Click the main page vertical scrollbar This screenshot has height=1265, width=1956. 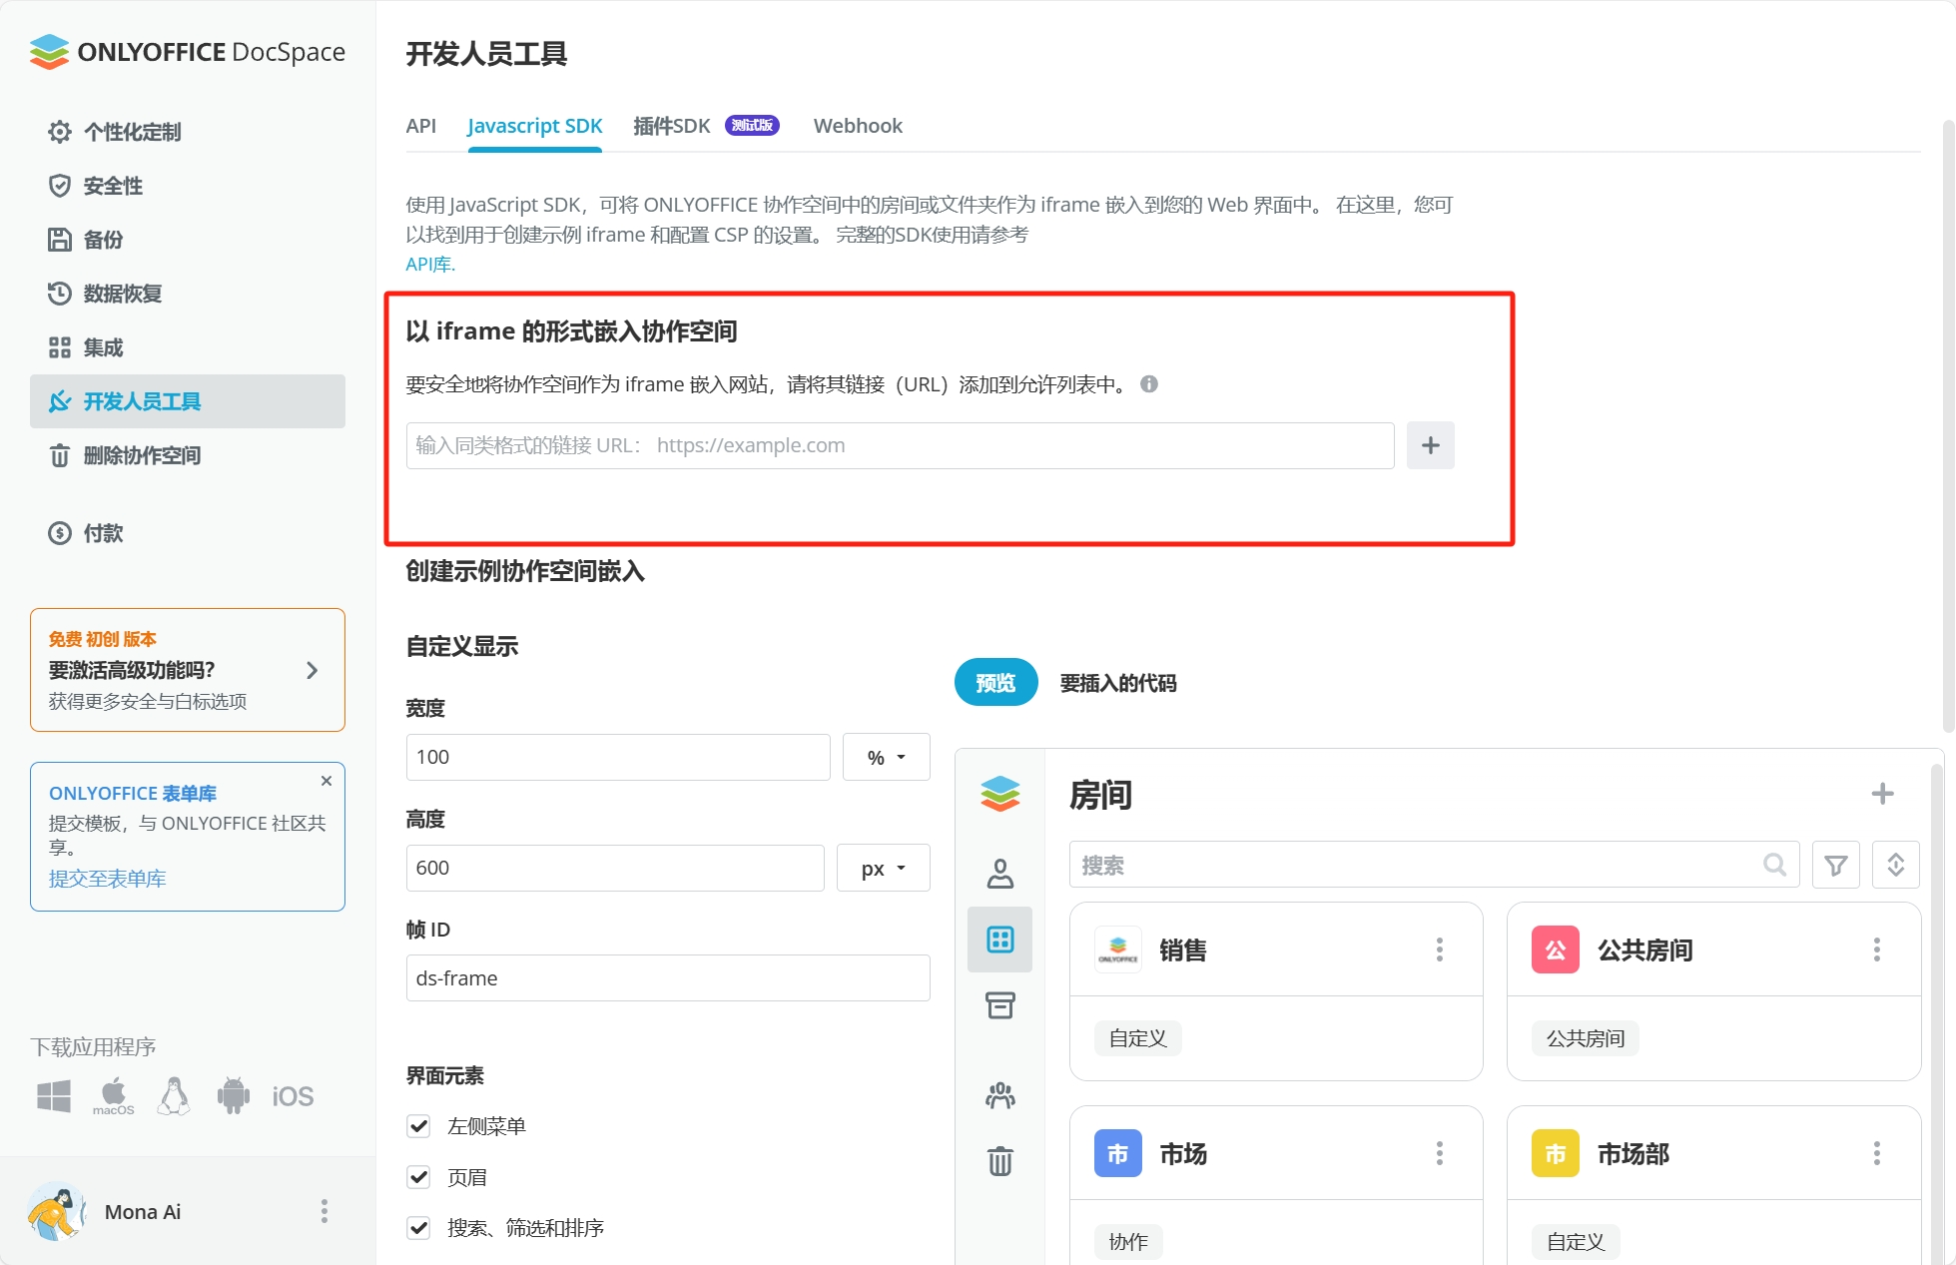tap(1947, 426)
